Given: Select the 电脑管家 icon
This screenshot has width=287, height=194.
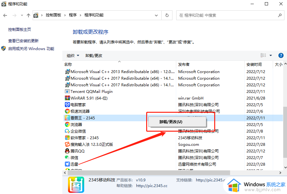Looking at the screenshot, I should (x=67, y=105).
